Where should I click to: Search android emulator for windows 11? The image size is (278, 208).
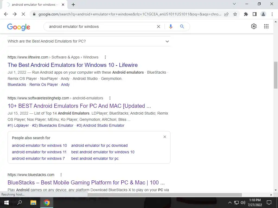point(39,152)
